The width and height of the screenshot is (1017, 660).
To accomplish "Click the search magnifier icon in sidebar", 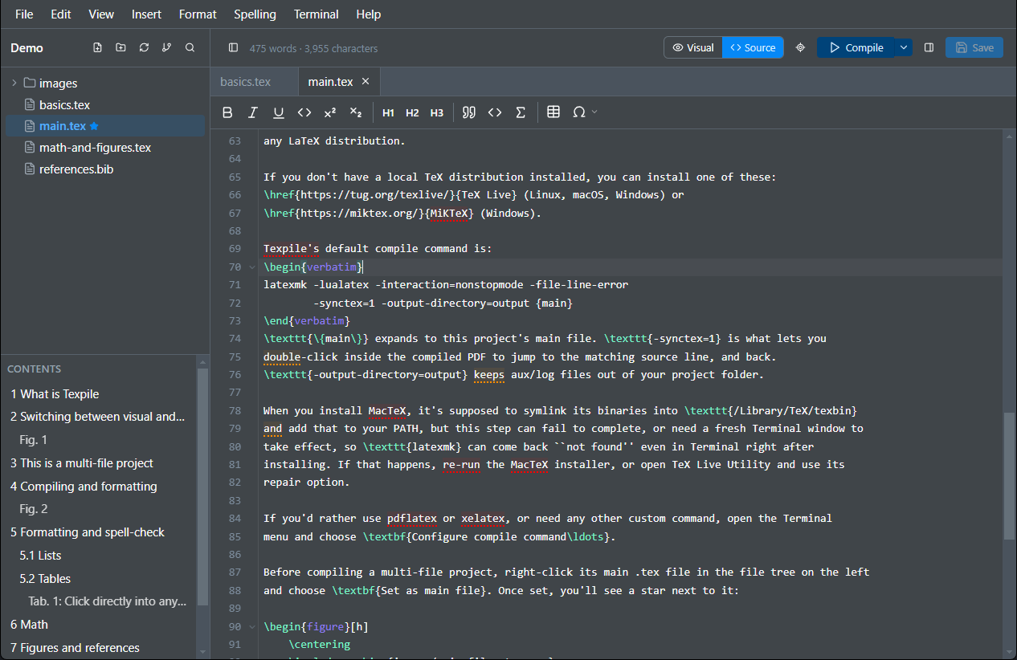I will point(190,48).
